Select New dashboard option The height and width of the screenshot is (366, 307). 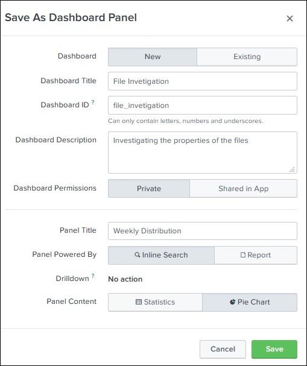coord(153,57)
